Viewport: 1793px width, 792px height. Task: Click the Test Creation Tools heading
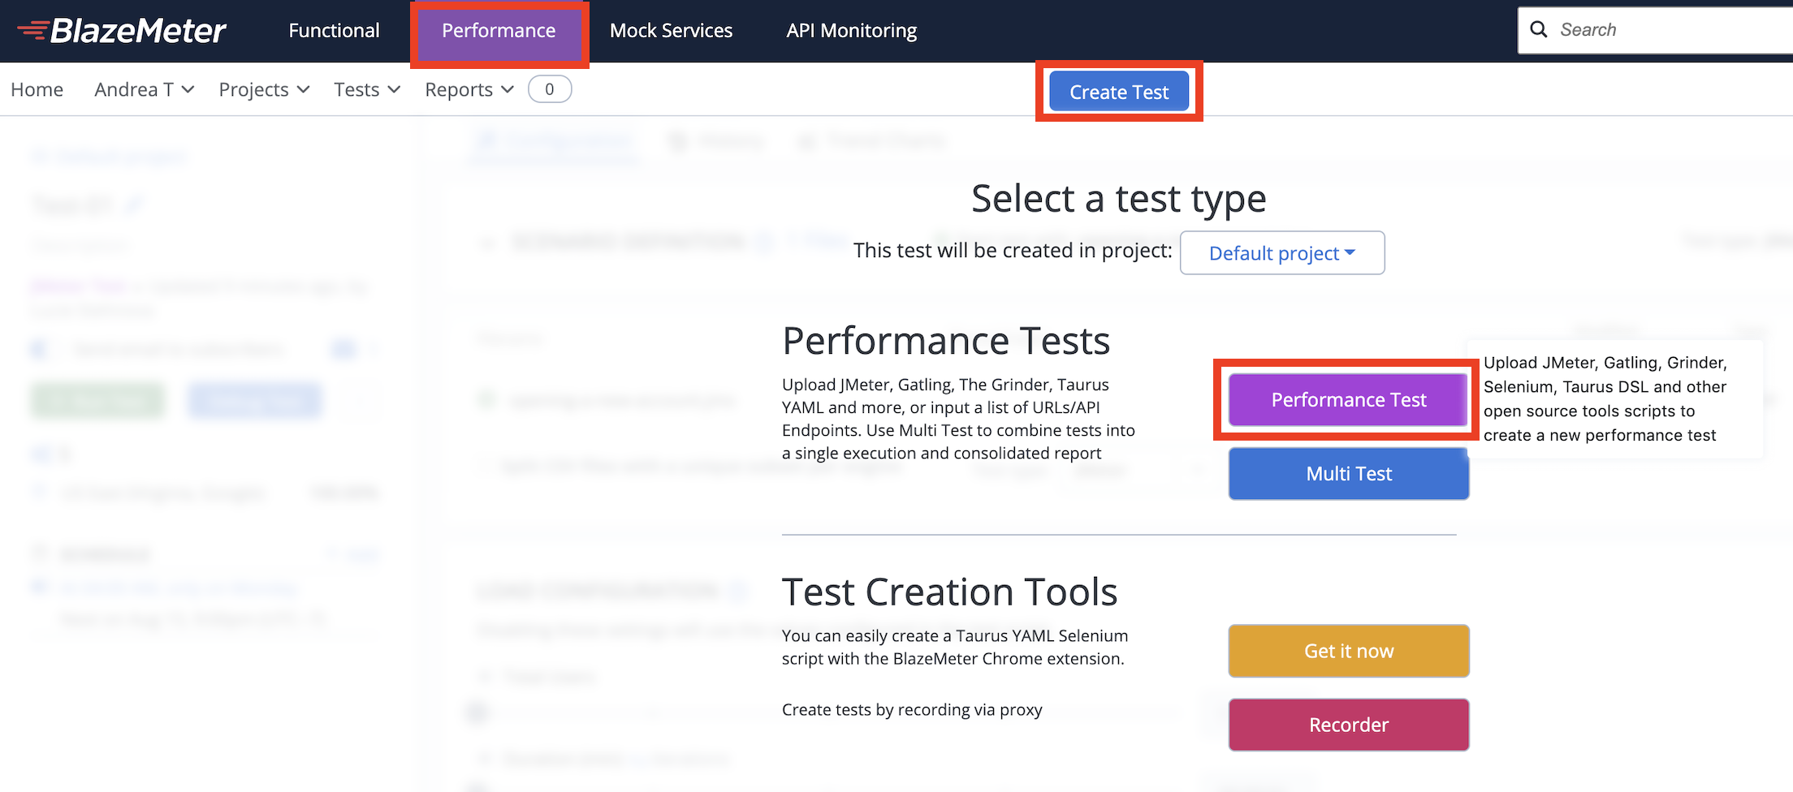click(x=949, y=592)
